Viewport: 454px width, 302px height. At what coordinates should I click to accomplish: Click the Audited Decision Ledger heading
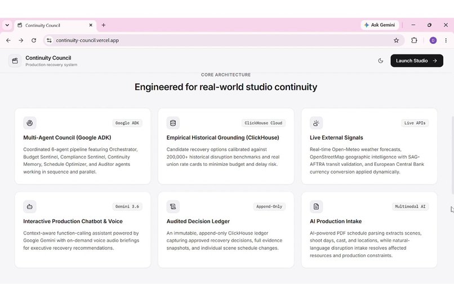point(198,222)
